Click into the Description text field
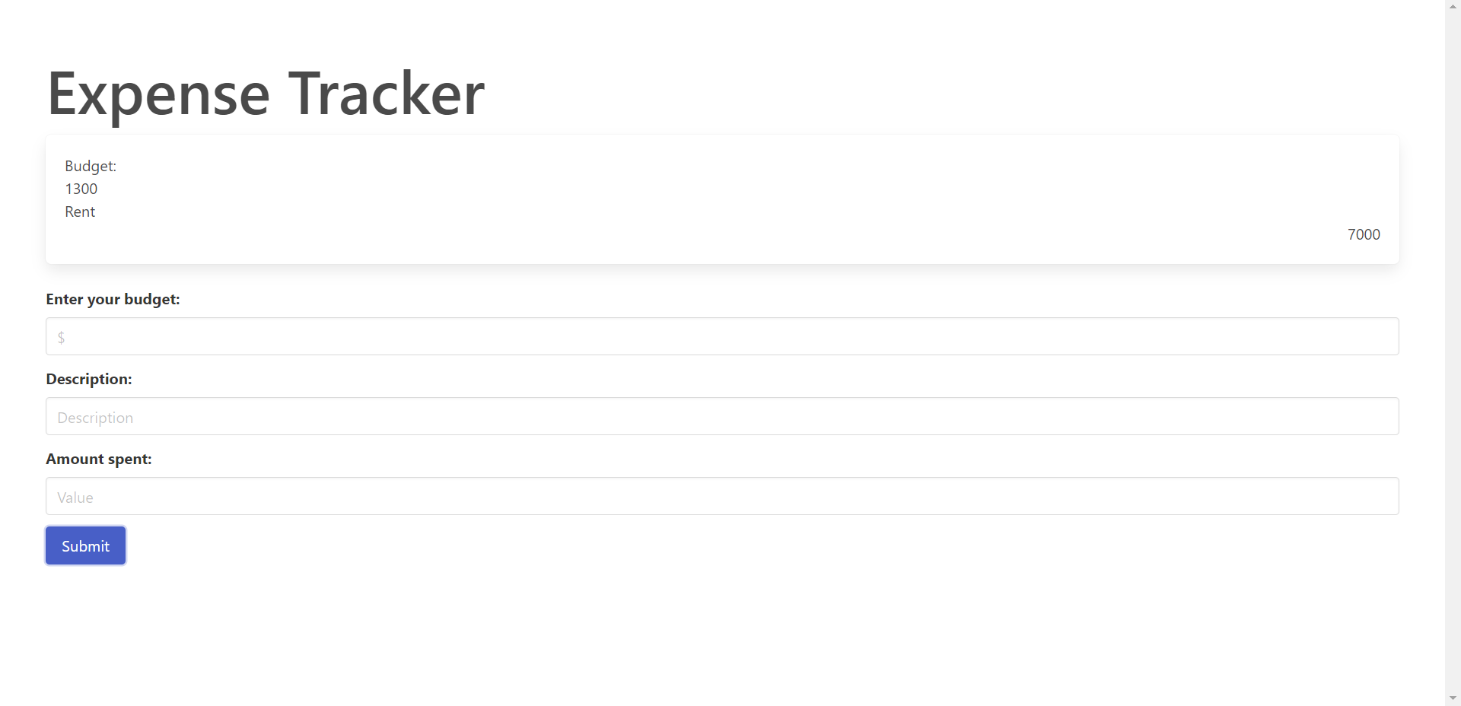Screen dimensions: 1461x706 tap(722, 416)
